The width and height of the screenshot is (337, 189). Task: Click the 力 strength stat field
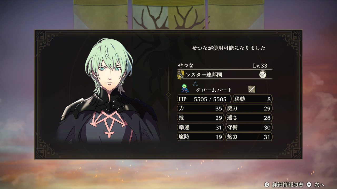point(201,108)
